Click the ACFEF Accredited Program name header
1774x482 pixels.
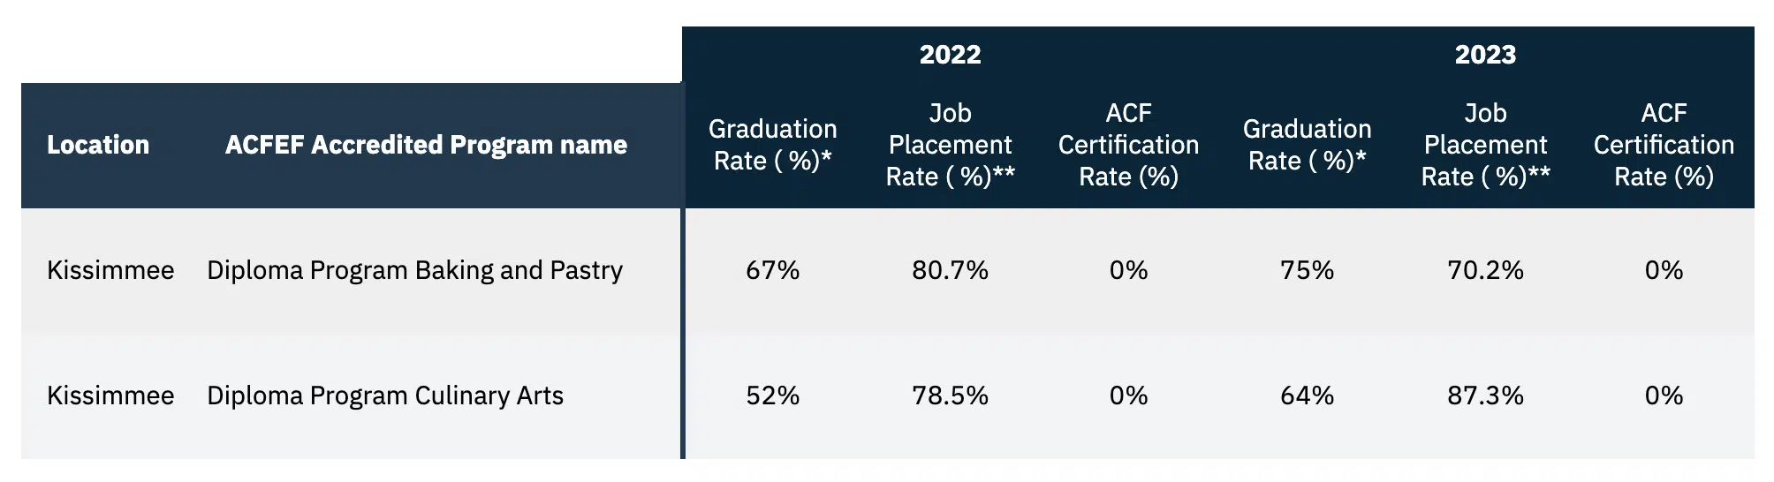tap(426, 145)
